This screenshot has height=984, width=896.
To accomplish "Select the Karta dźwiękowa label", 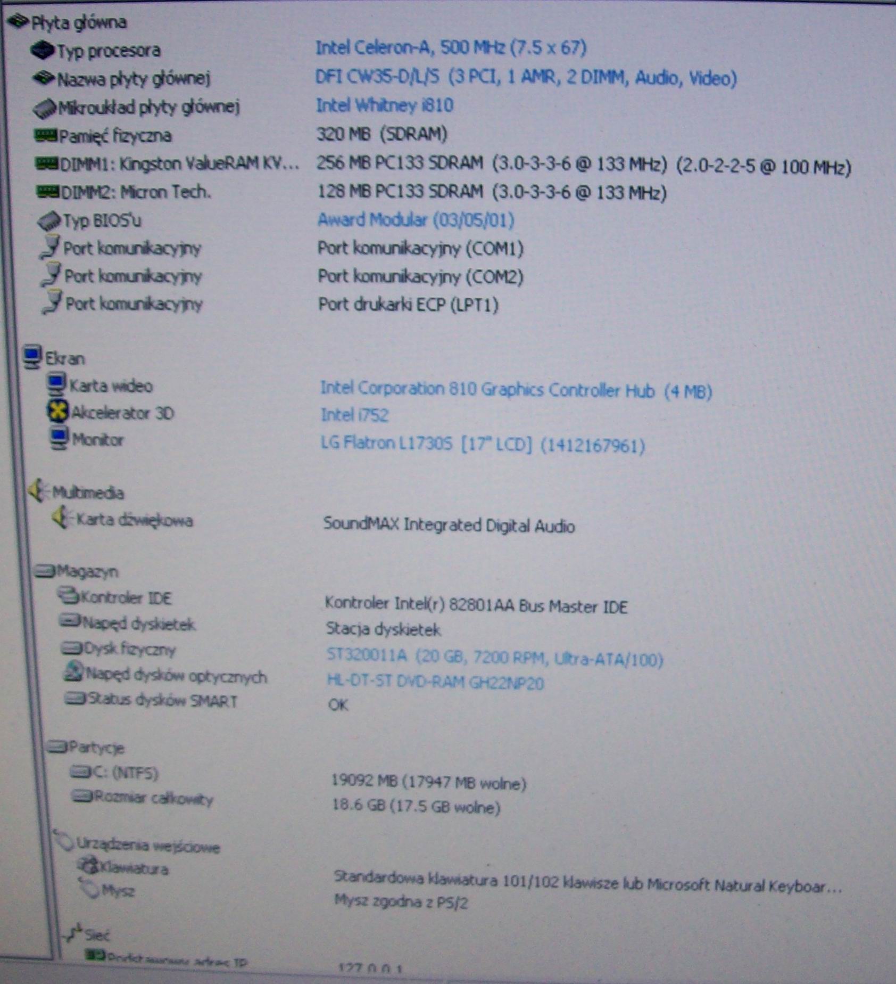I will pyautogui.click(x=135, y=520).
